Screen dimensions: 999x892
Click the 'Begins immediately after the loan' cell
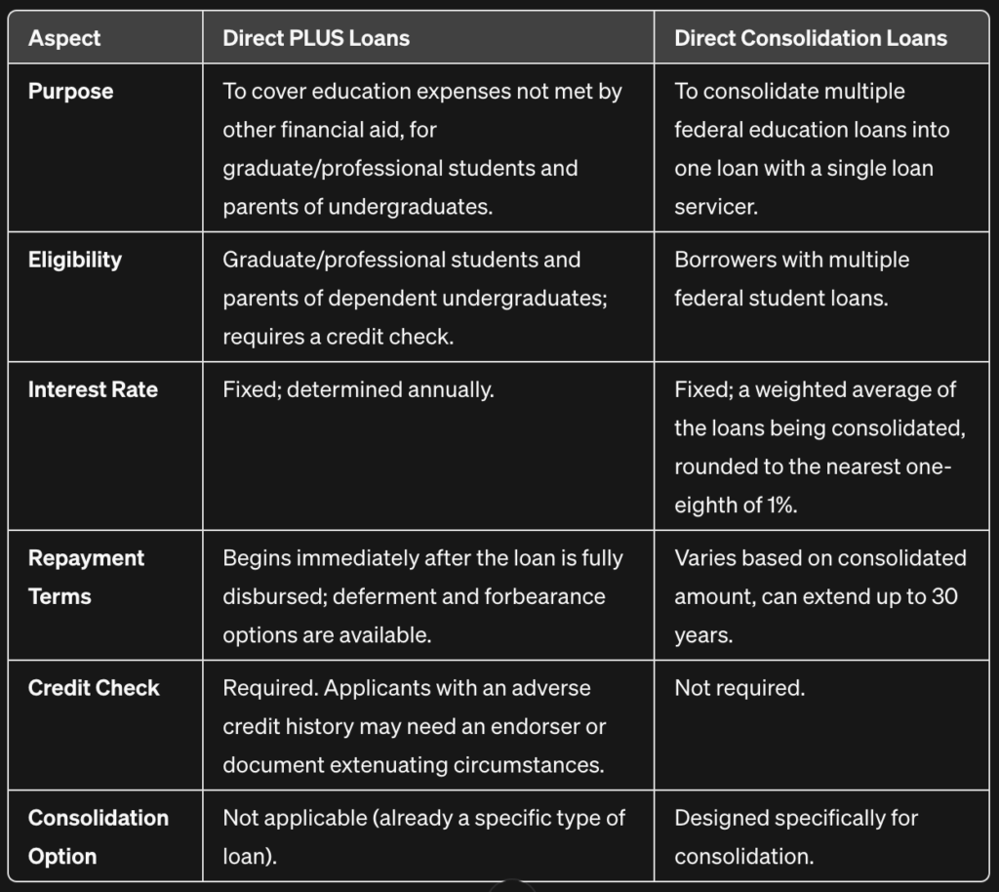[x=428, y=595]
